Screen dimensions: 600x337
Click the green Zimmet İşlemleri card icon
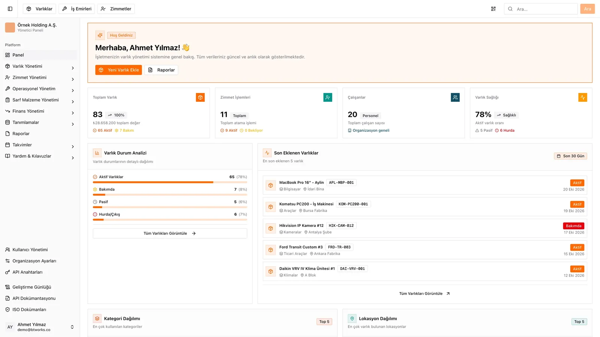pos(328,97)
